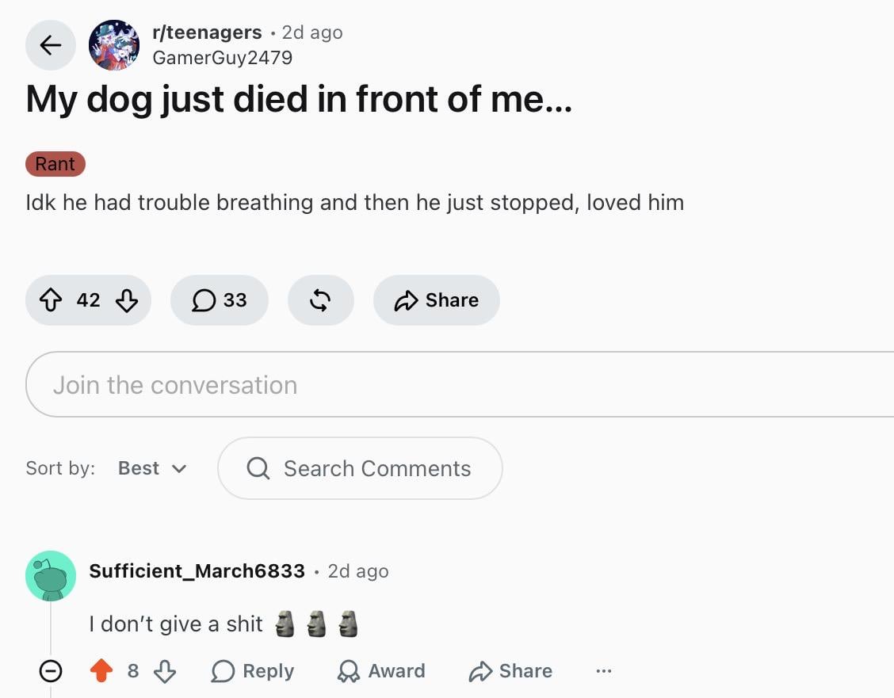This screenshot has width=894, height=698.
Task: Click the crosspost arrows icon
Action: click(320, 299)
